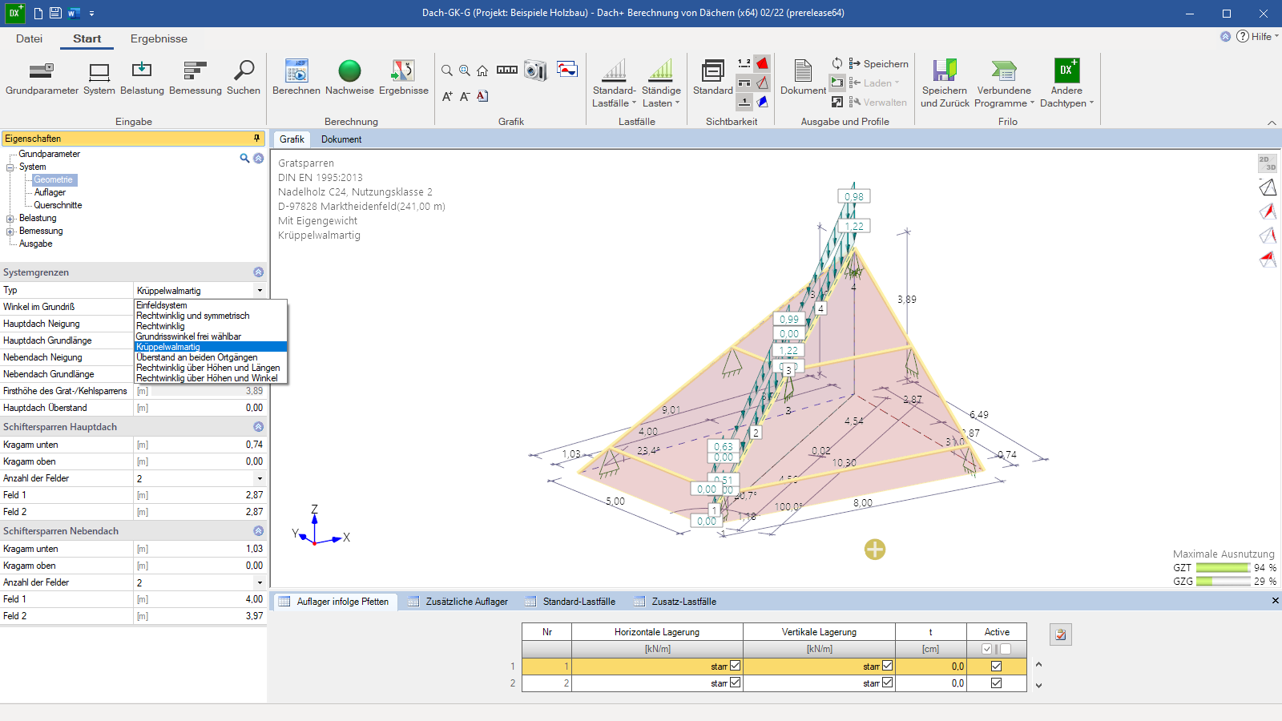The image size is (1282, 721).
Task: Click Speichern und Zurück icon
Action: pos(945,70)
